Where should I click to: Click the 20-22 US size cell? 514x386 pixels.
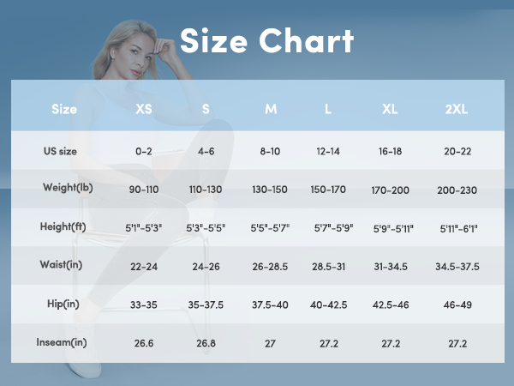pos(457,151)
